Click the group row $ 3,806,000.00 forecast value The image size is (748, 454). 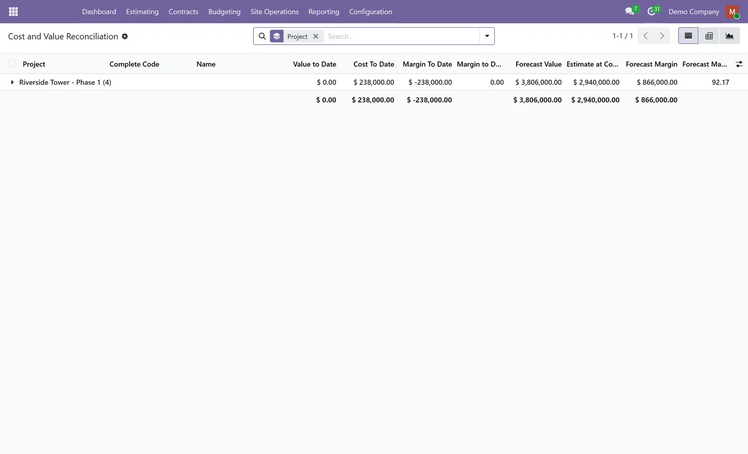[x=538, y=82]
